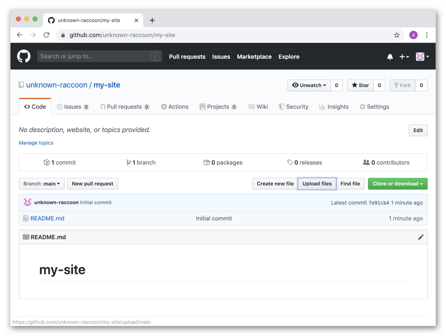Open 0 releases
Screen dimensions: 446x336
[305, 162]
